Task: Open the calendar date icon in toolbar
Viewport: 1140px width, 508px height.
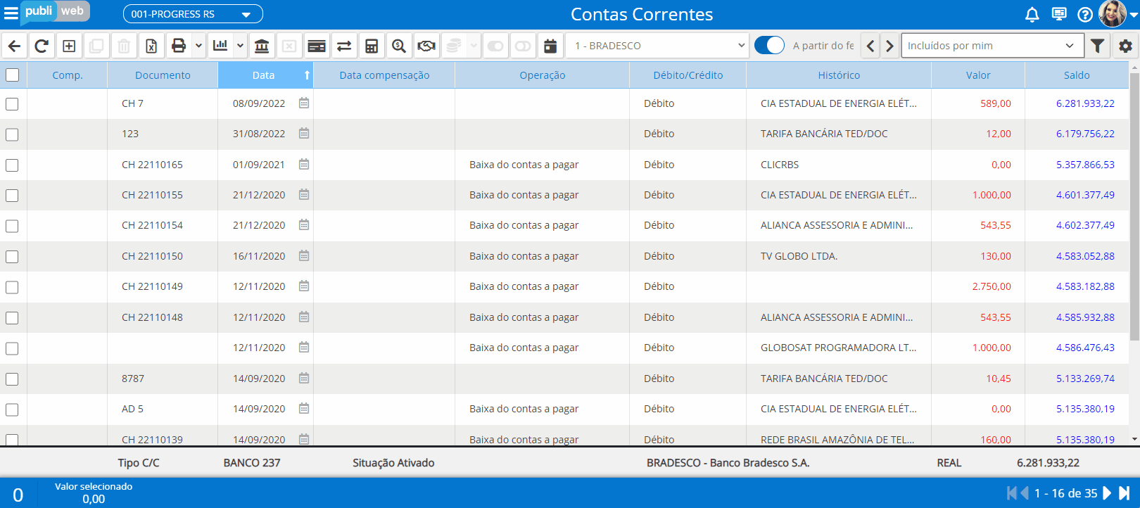Action: point(550,46)
